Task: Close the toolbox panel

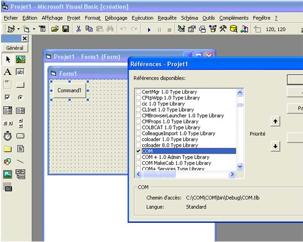Action: tap(25, 38)
